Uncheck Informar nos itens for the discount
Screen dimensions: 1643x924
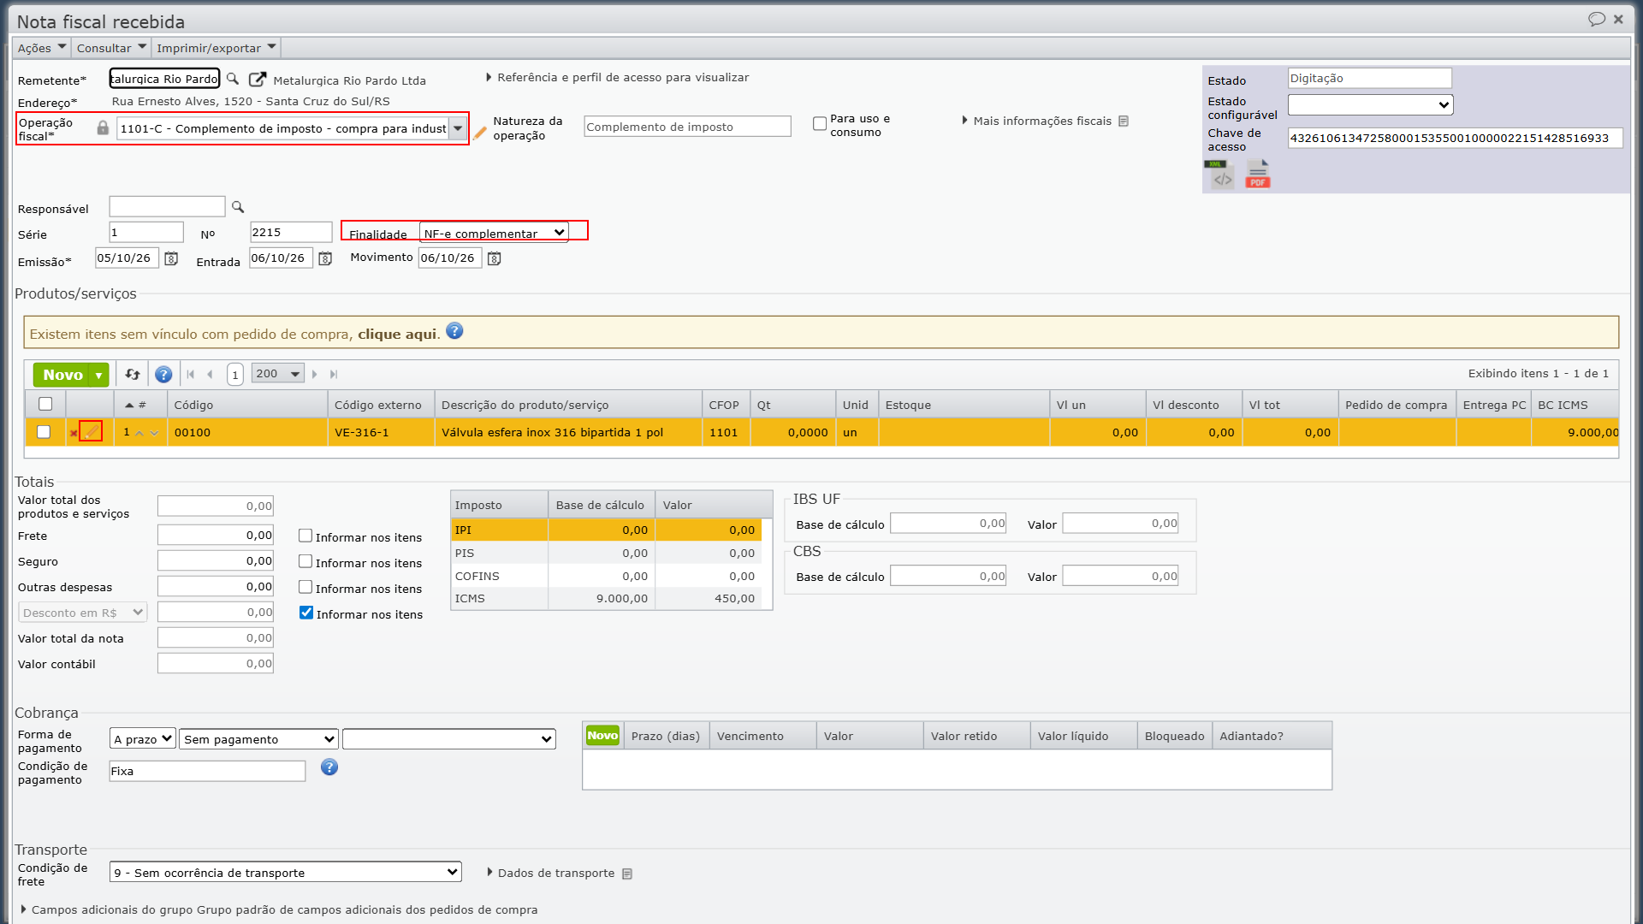click(306, 613)
